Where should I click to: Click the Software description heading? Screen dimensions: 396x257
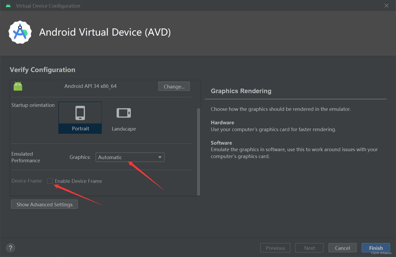221,143
